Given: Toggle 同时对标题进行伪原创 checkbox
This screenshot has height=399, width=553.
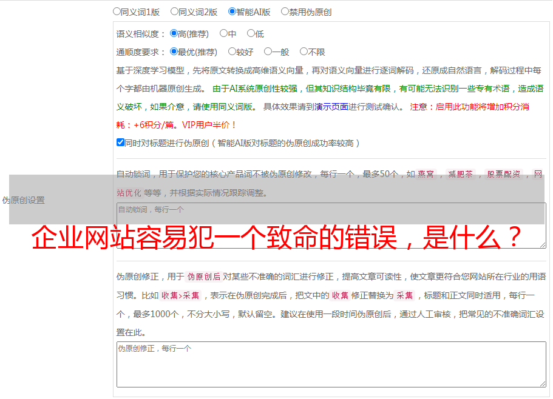Looking at the screenshot, I should point(120,142).
